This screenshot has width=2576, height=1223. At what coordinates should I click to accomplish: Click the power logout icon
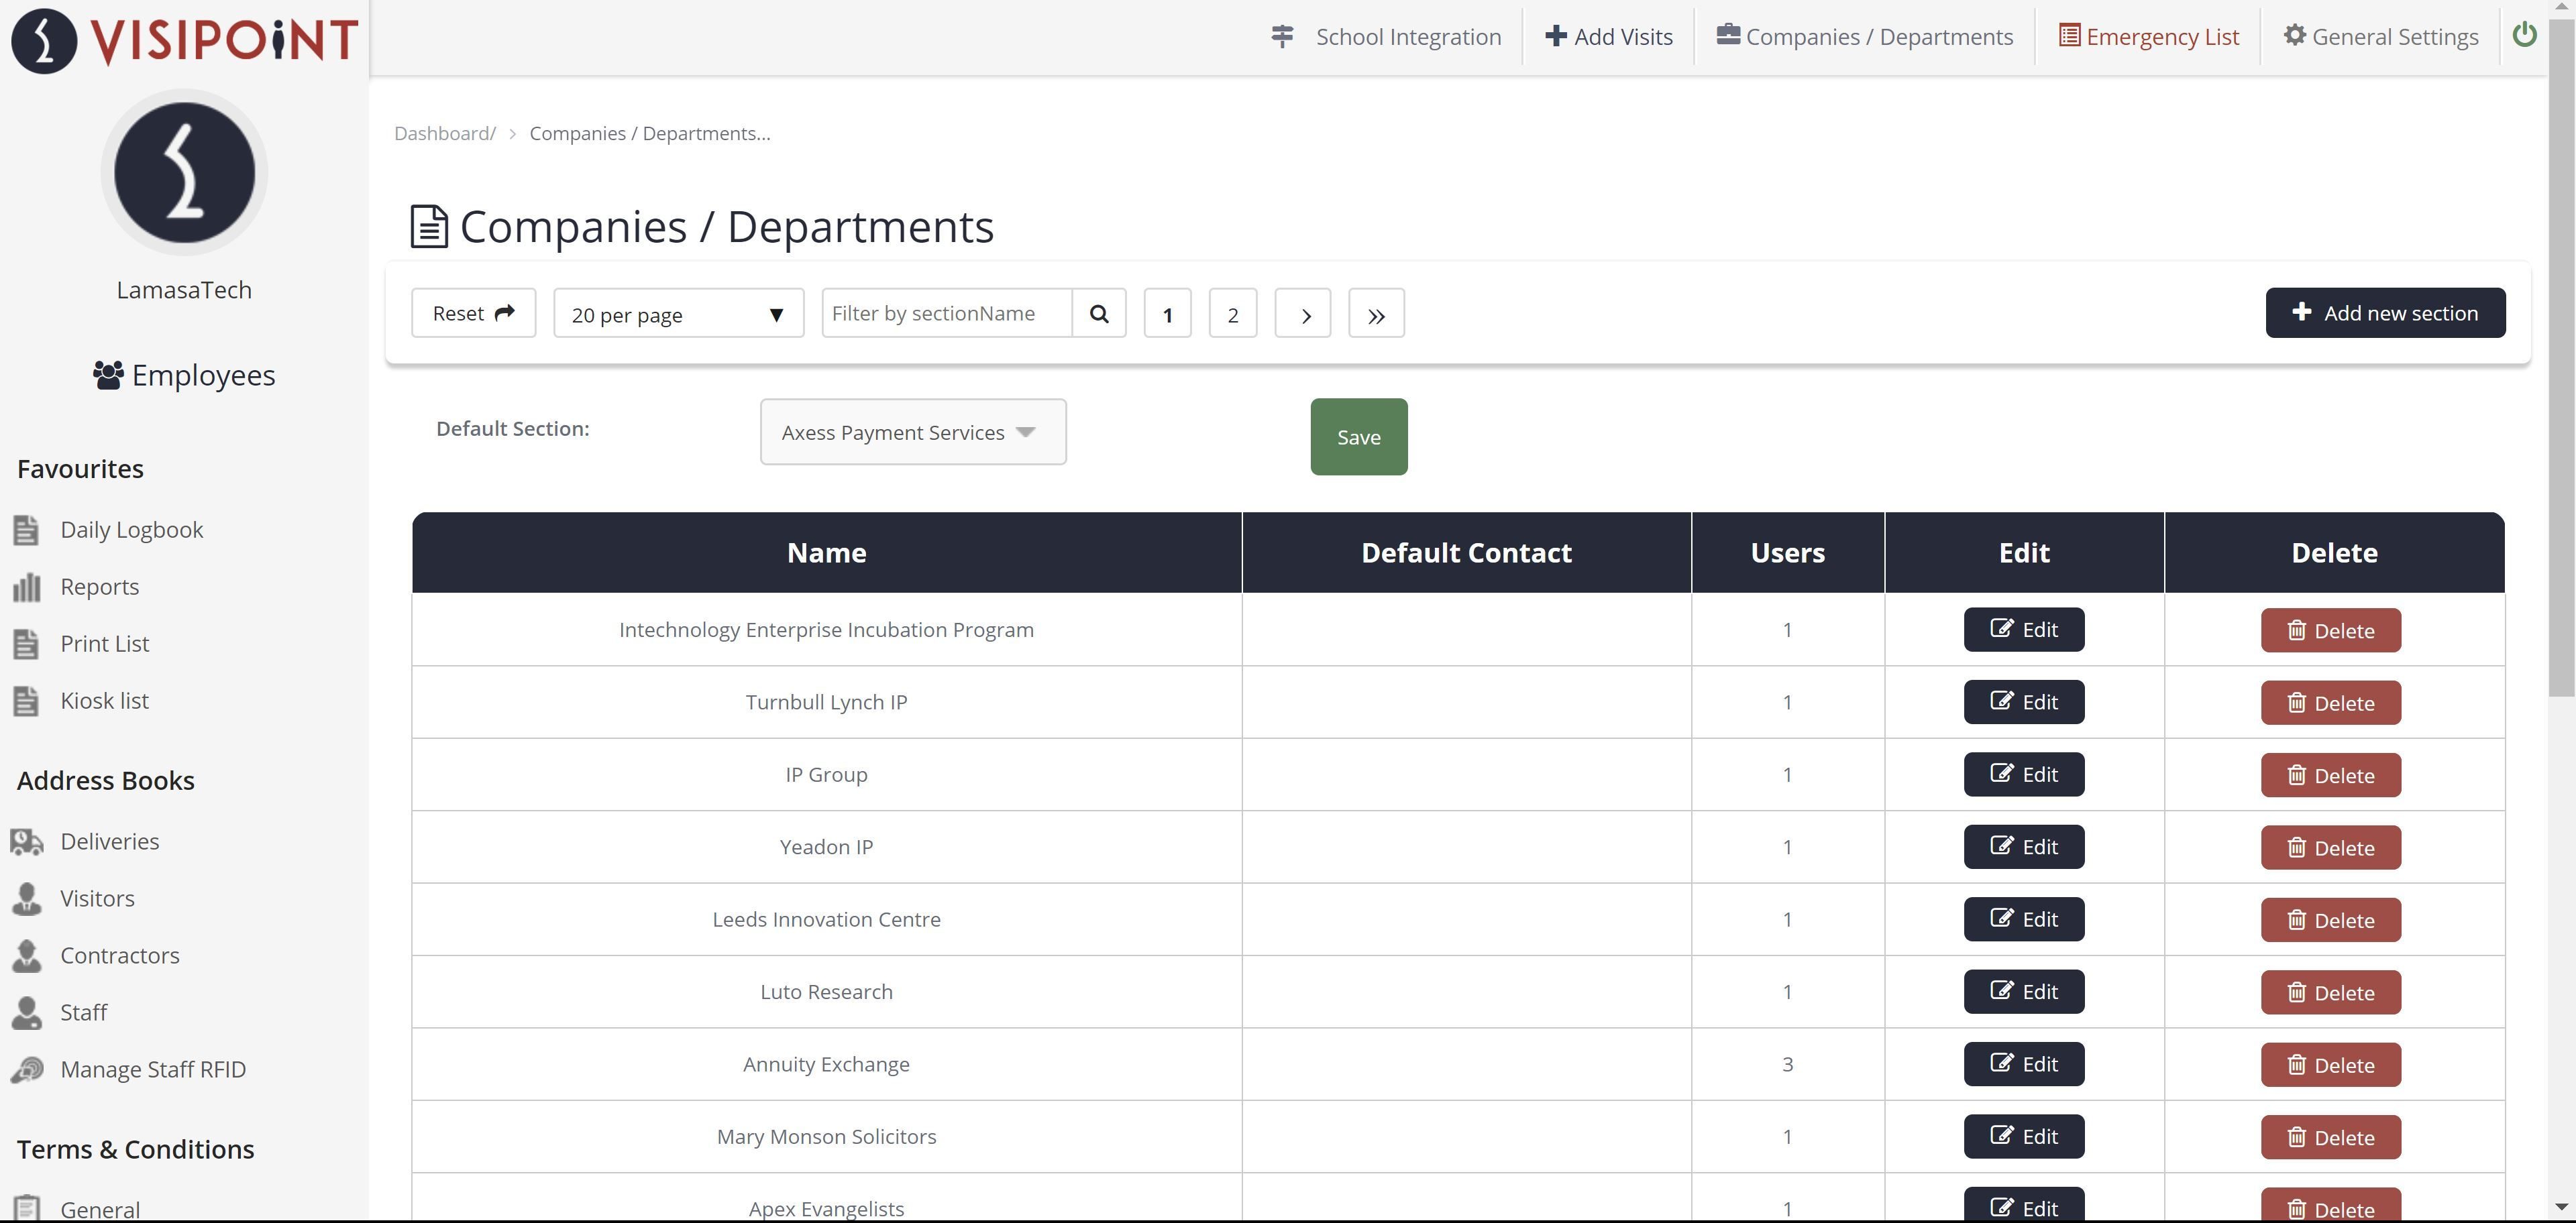[x=2524, y=35]
